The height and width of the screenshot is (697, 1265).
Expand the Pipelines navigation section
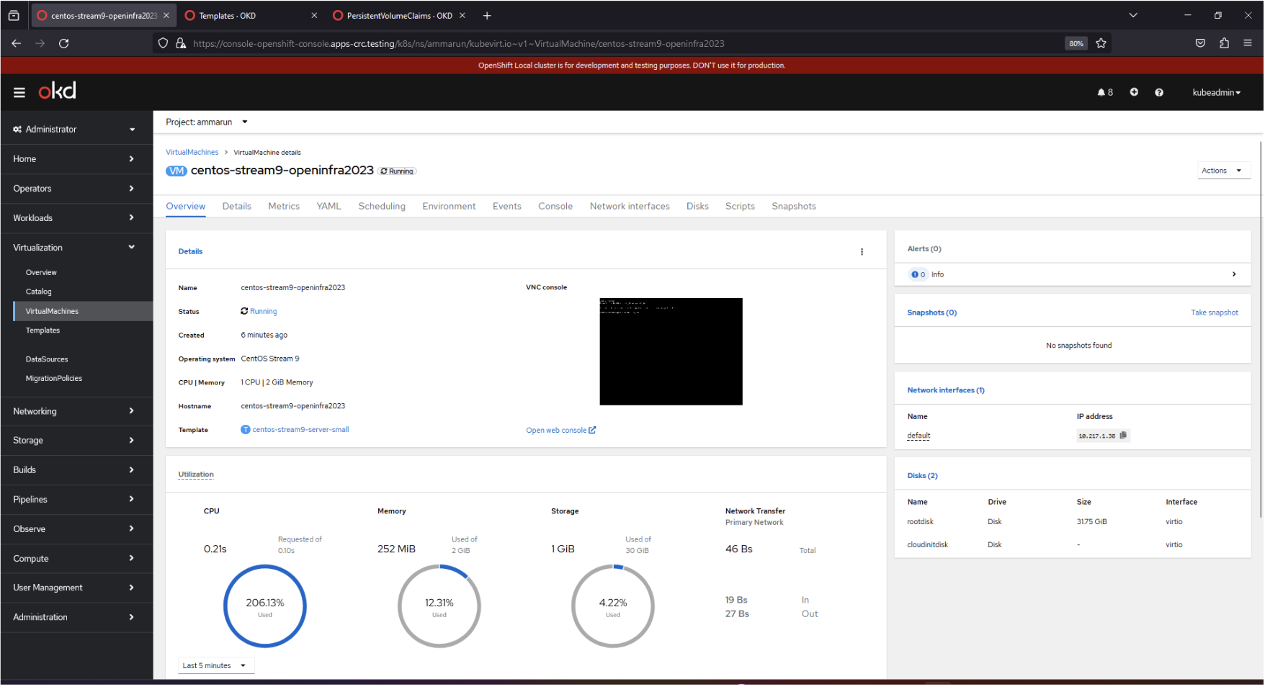(x=76, y=500)
